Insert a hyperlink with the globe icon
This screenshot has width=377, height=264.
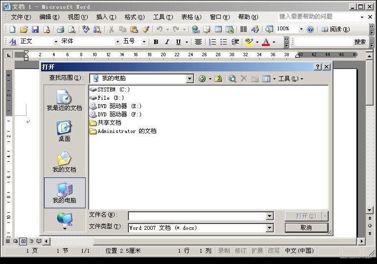point(195,29)
